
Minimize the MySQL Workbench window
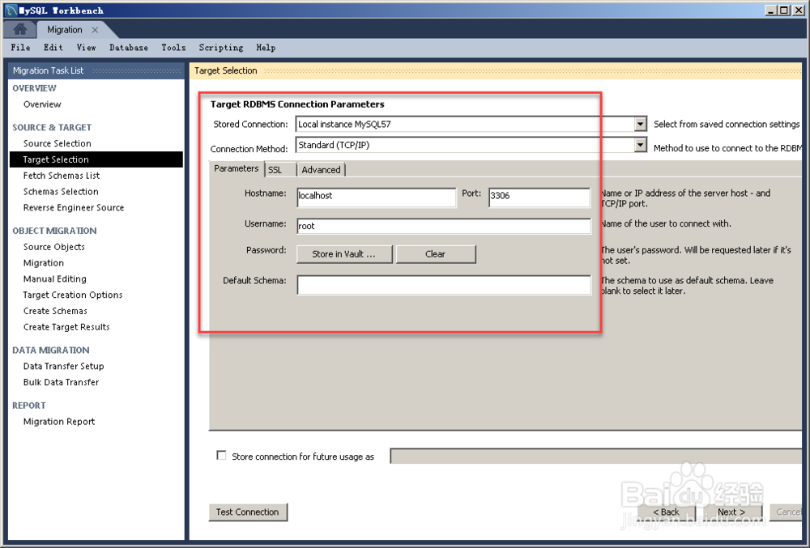(x=771, y=10)
